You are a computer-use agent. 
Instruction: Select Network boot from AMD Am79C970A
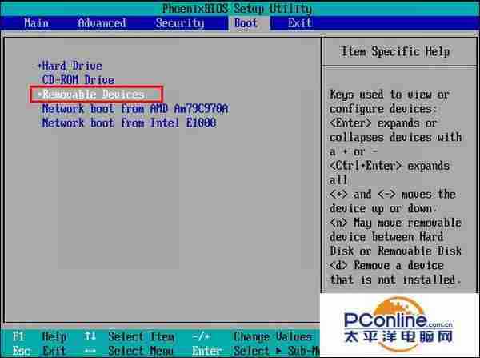[x=134, y=109]
